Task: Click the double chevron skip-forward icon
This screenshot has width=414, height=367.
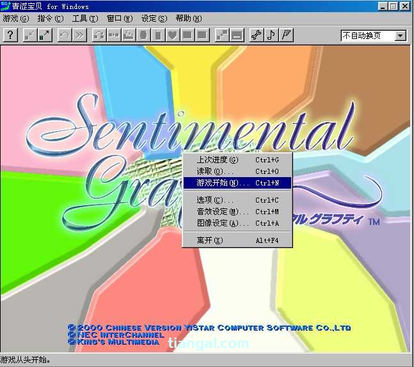Action: click(79, 35)
